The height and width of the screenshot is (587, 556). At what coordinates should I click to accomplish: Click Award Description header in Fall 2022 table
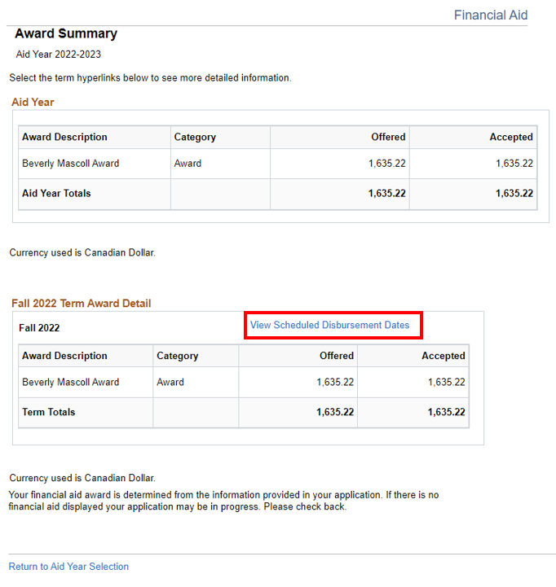click(64, 356)
